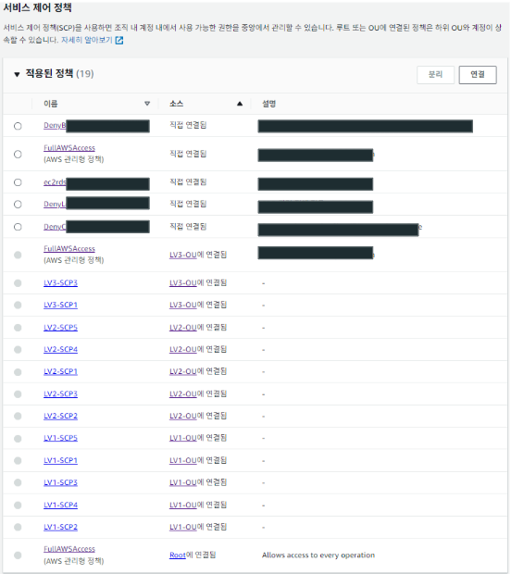Click the 설명 column header
This screenshot has width=511, height=574.
click(x=269, y=104)
